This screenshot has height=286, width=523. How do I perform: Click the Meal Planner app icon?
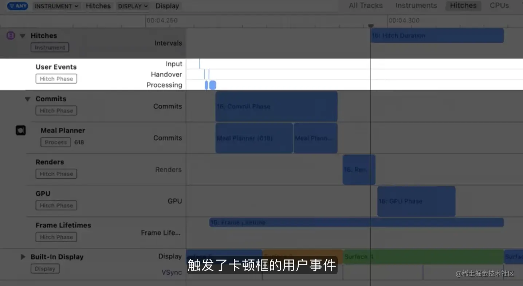point(21,131)
